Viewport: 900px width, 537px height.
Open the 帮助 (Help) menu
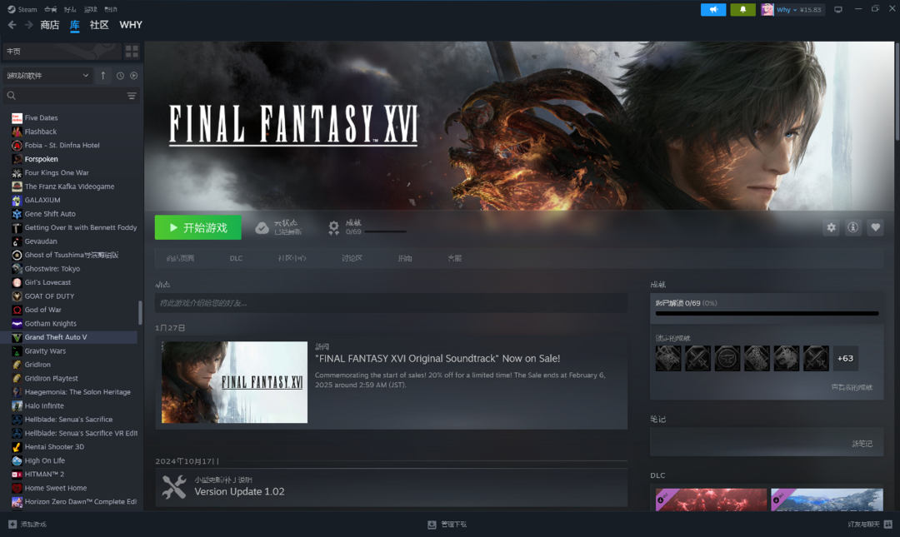coord(111,9)
